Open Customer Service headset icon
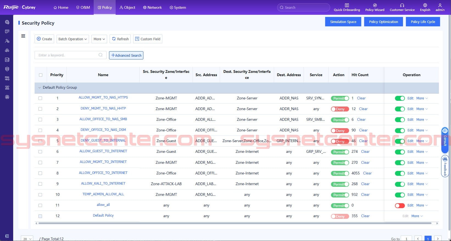 (402, 7)
